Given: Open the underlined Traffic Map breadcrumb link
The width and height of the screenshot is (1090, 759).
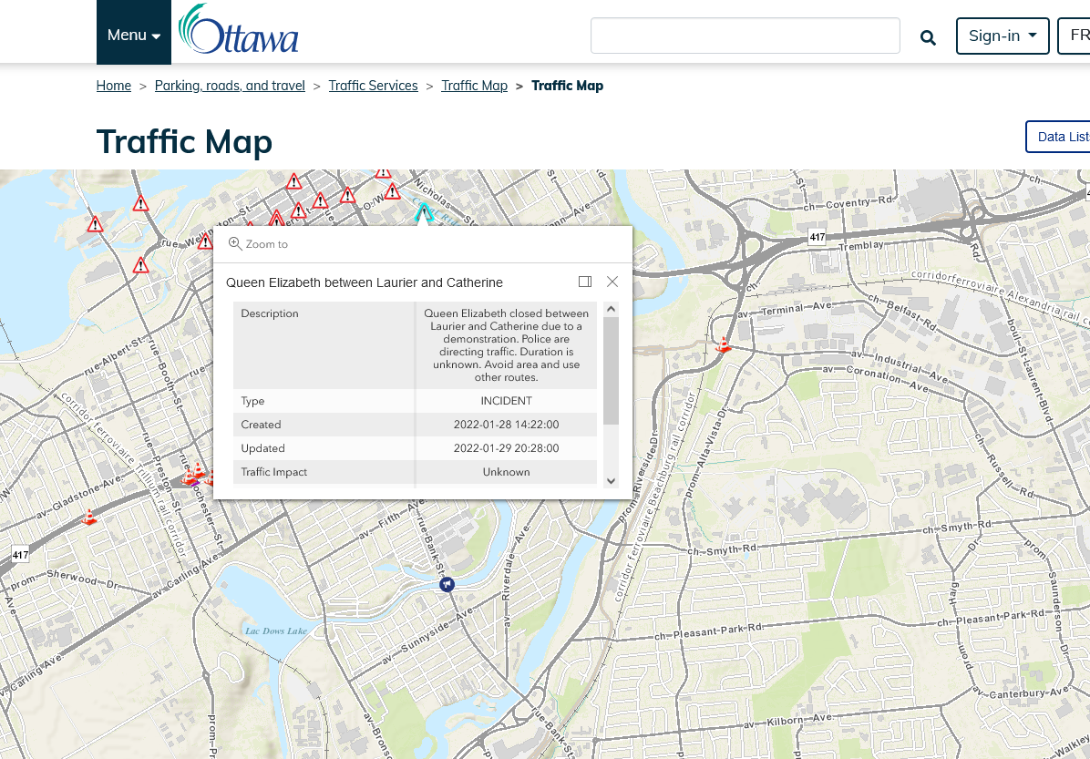Looking at the screenshot, I should [x=474, y=86].
